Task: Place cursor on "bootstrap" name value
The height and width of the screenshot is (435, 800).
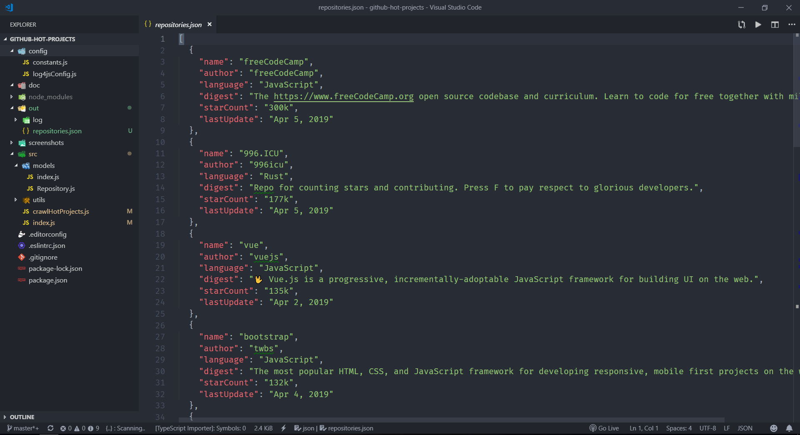Action: (x=266, y=337)
